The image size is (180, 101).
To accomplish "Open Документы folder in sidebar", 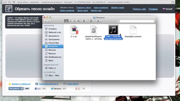I will pos(53,36).
